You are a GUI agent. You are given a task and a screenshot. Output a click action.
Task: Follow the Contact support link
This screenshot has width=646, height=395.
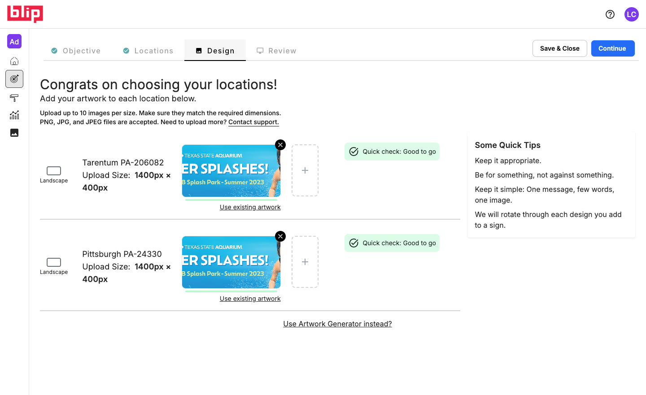point(253,122)
